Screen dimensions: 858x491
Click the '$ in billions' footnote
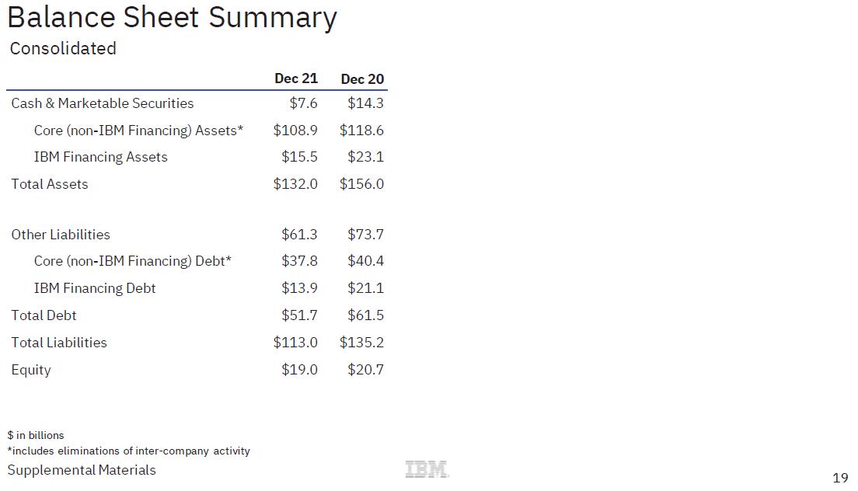(36, 435)
